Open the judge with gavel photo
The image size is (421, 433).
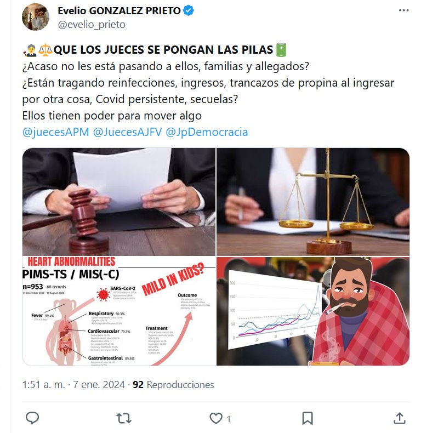tap(119, 202)
